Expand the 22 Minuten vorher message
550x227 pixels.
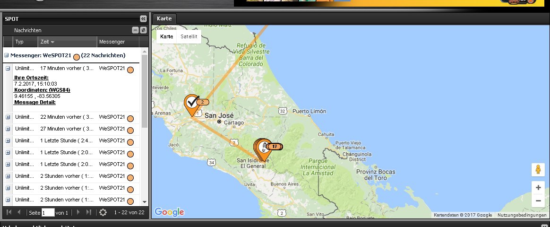click(x=8, y=117)
